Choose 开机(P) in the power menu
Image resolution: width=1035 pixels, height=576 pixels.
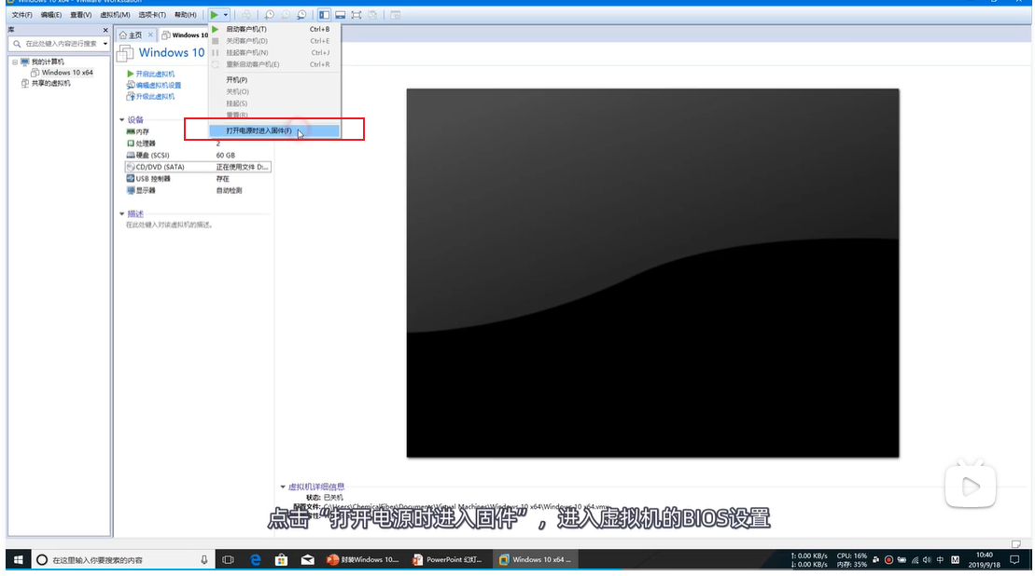(x=274, y=80)
